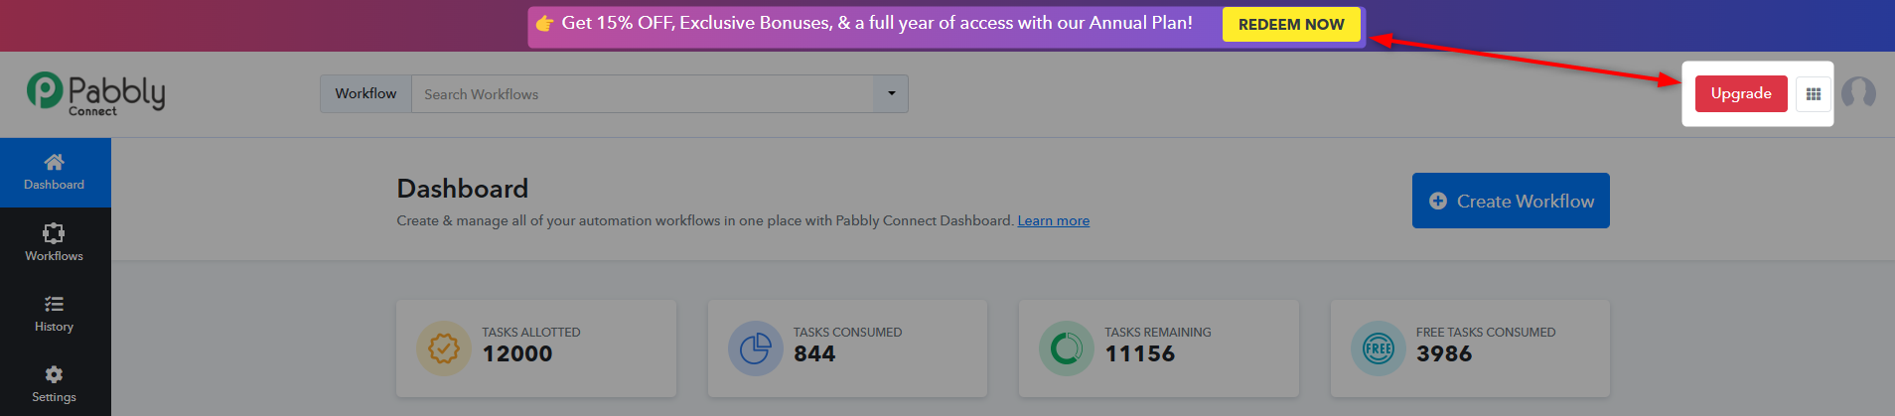This screenshot has width=1895, height=416.
Task: Open the Learn more link
Action: 1053,220
